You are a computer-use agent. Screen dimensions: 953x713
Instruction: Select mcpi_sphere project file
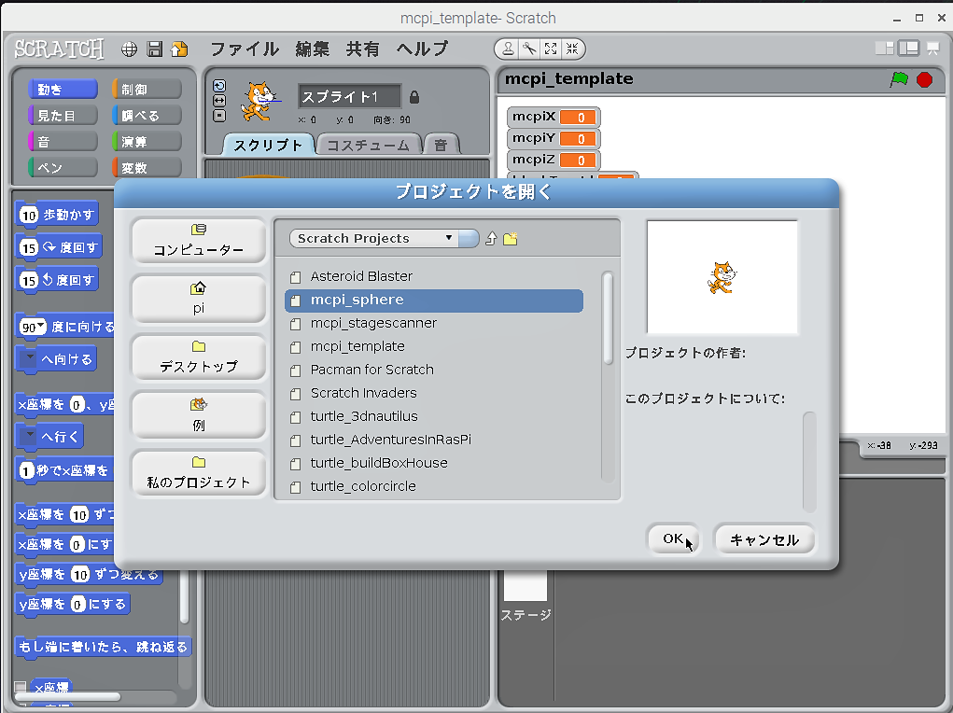point(434,301)
